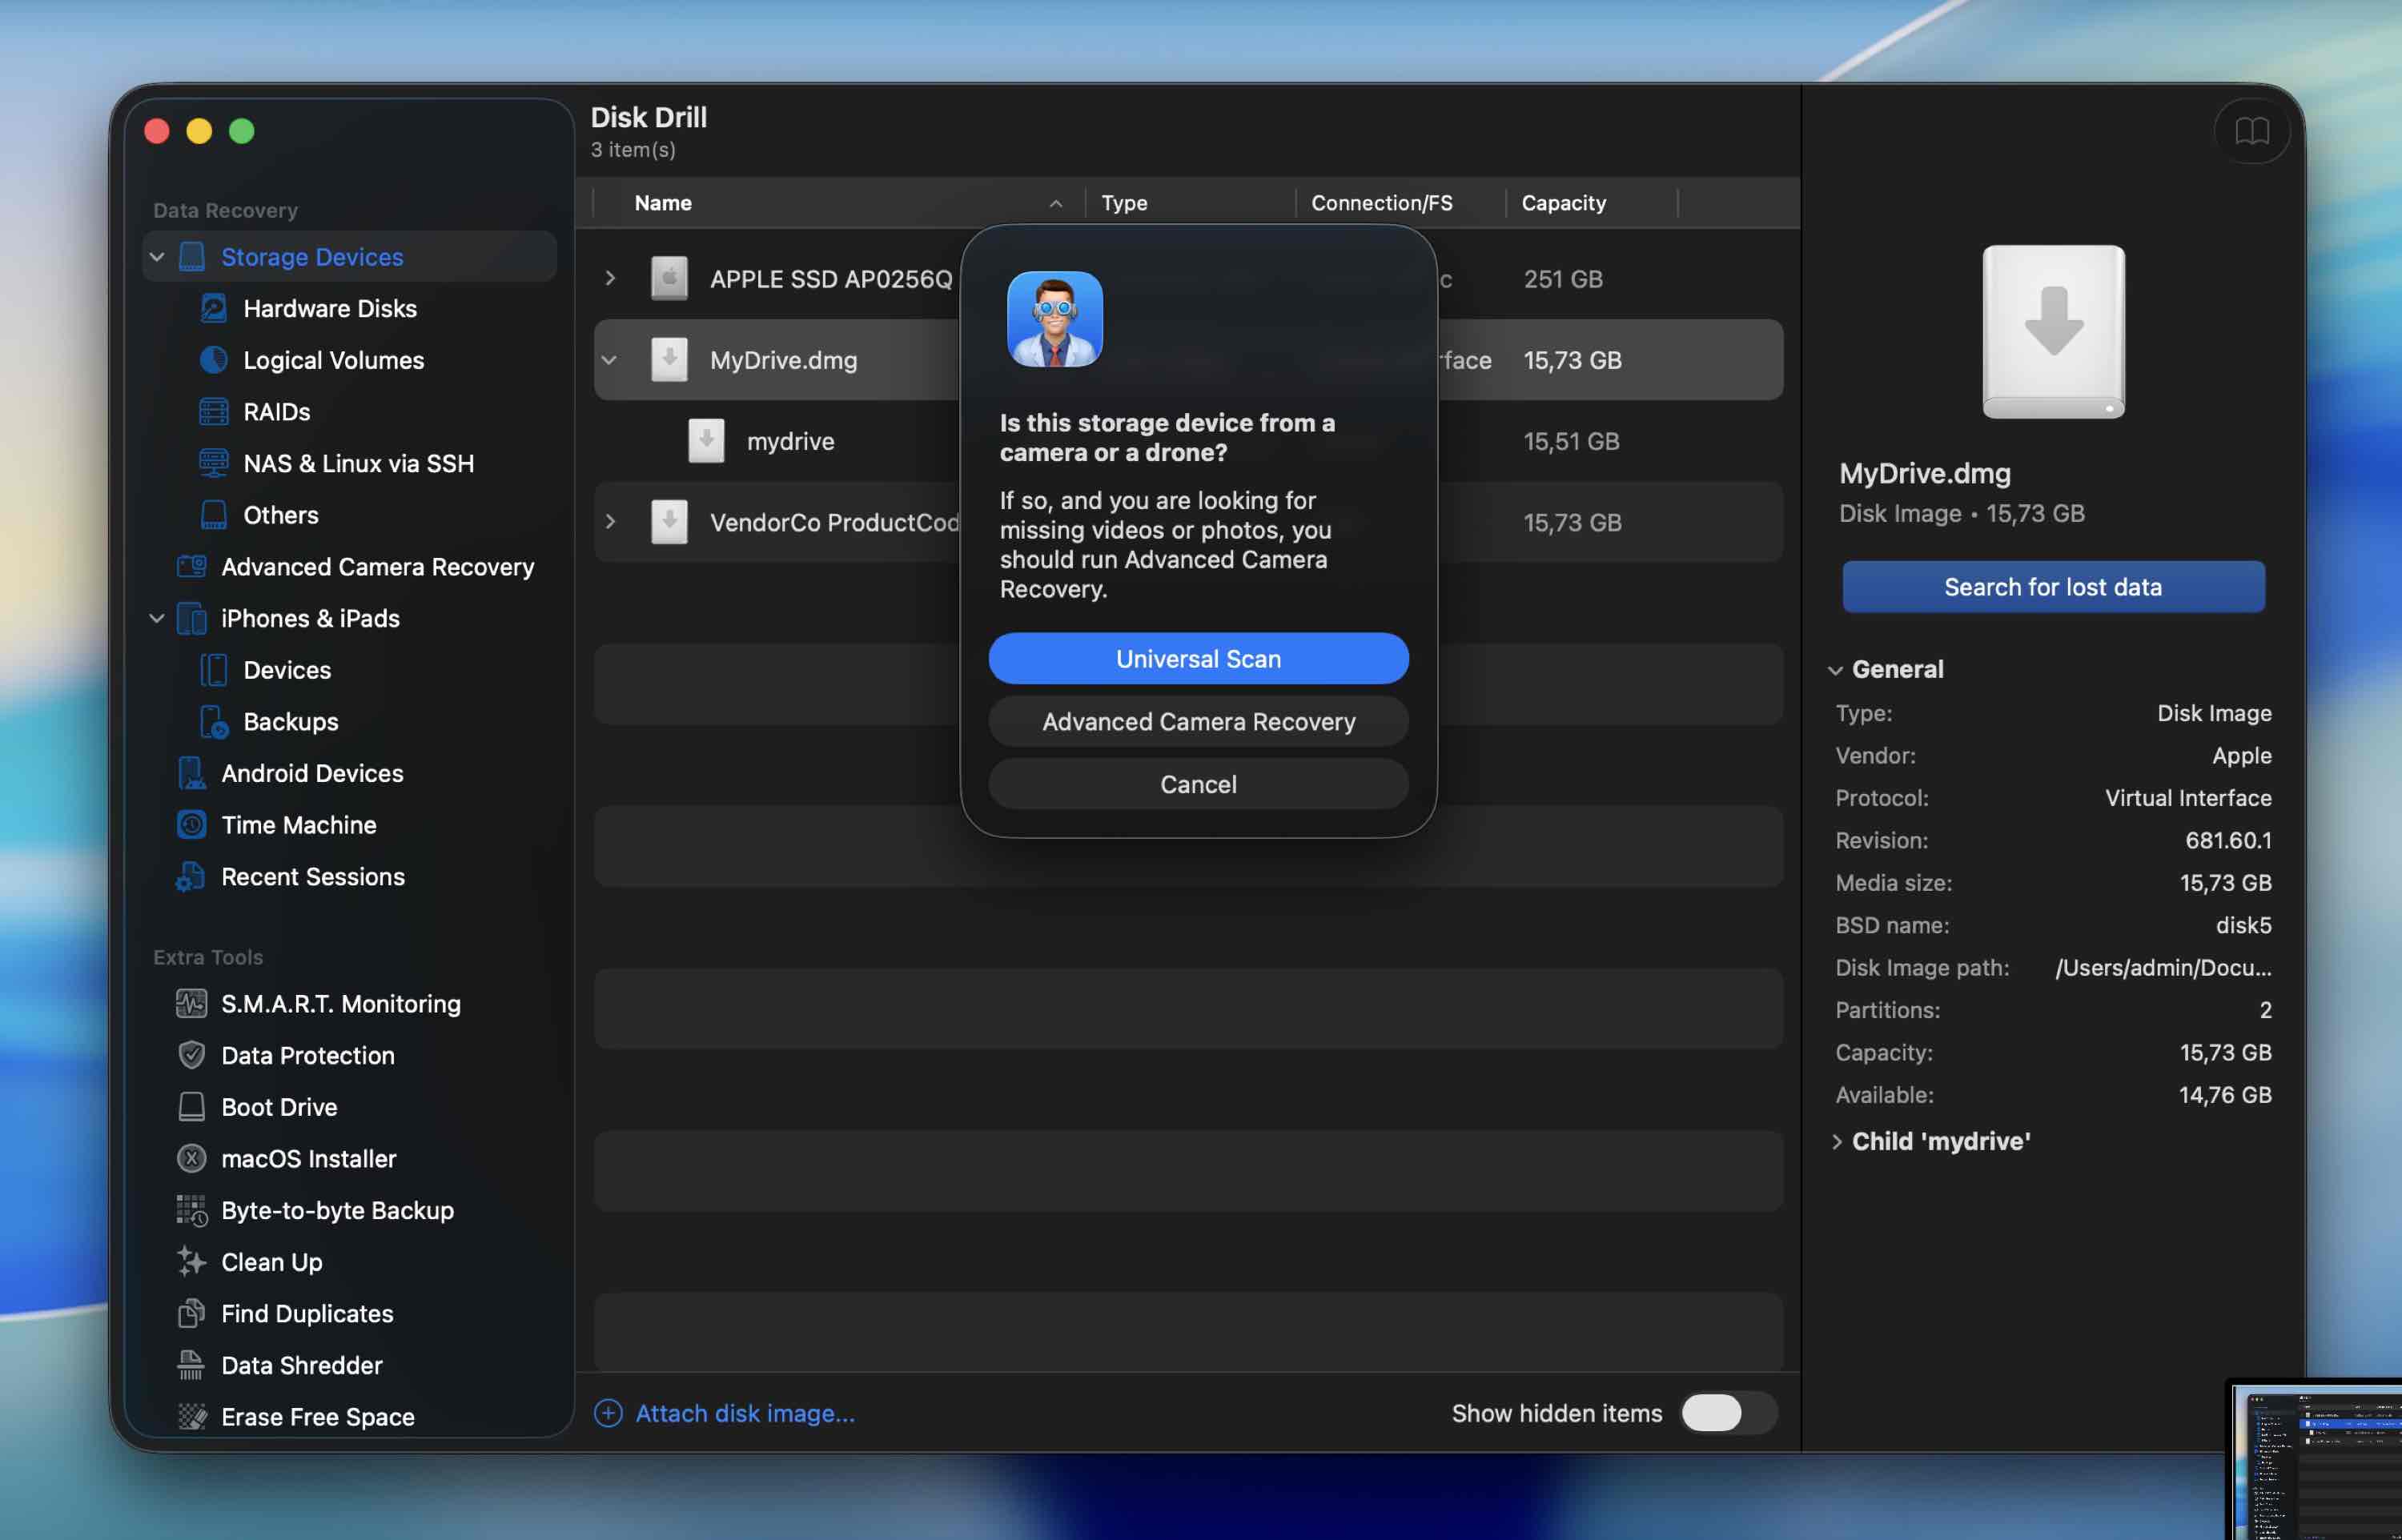Click the Attach disk image link

coord(744,1413)
